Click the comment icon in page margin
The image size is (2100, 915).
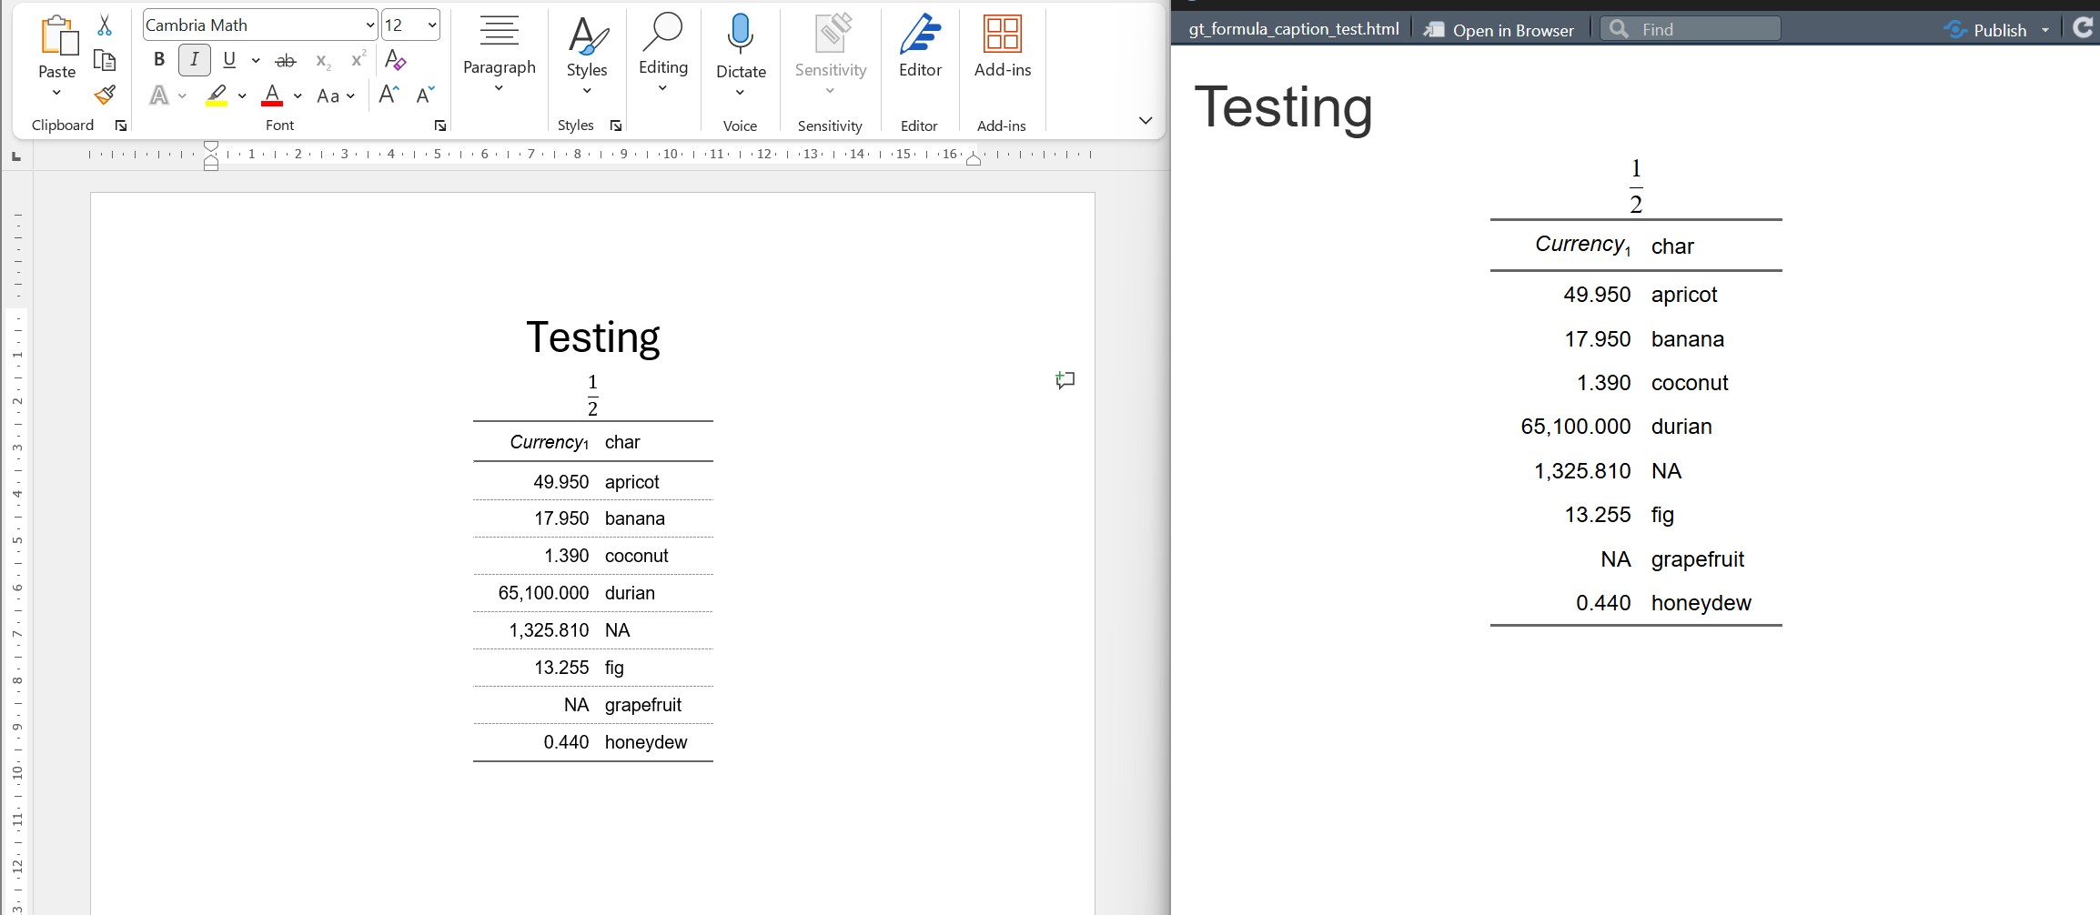pos(1065,380)
